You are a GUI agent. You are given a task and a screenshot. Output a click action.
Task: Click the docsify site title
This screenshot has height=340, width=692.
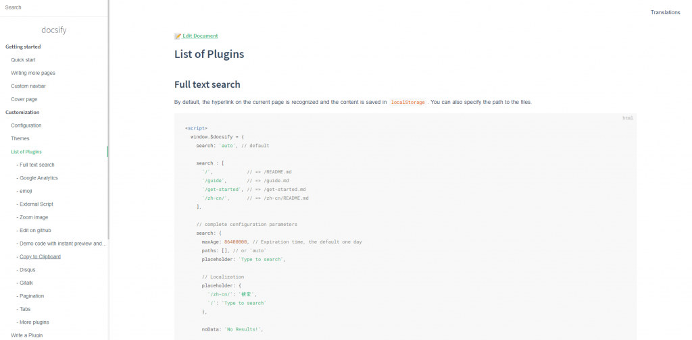tap(53, 30)
